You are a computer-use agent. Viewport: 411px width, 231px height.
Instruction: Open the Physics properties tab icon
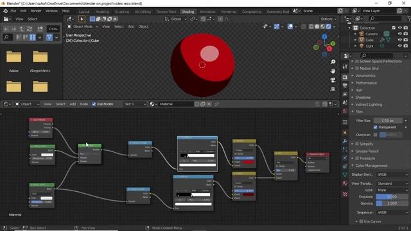point(345,158)
